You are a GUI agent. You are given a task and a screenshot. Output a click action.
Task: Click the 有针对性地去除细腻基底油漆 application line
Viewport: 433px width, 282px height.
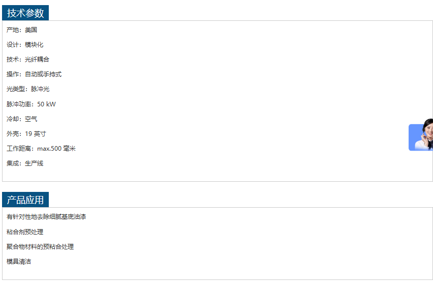coord(46,217)
